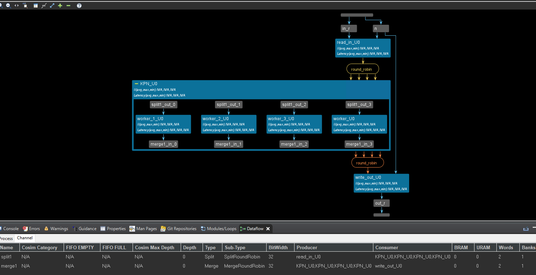Click the orange round_robin merge node
The height and width of the screenshot is (275, 536).
[x=368, y=163]
